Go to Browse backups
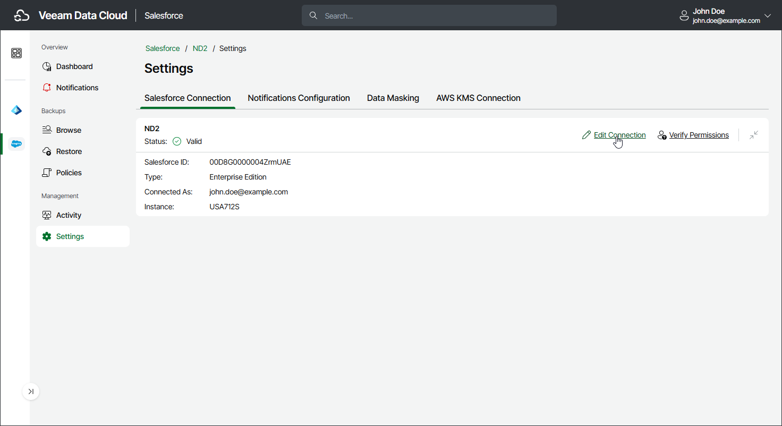This screenshot has width=782, height=426. [83, 130]
